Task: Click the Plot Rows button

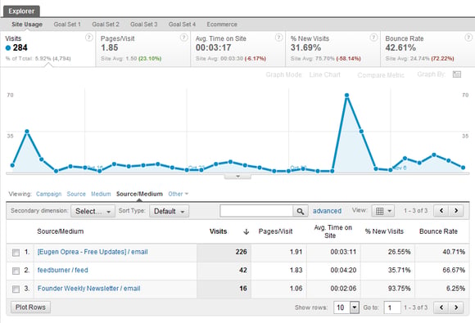Action: 30,307
